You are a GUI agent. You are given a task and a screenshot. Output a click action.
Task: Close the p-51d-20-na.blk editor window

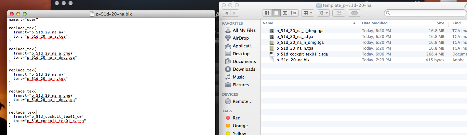pos(12,14)
